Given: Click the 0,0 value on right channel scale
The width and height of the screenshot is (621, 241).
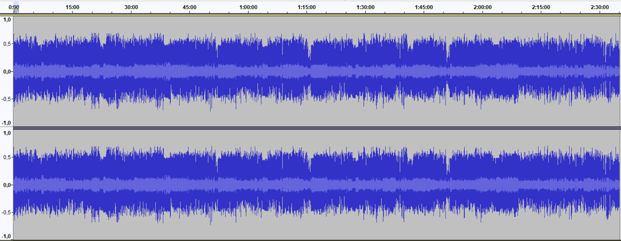Looking at the screenshot, I should [x=7, y=185].
